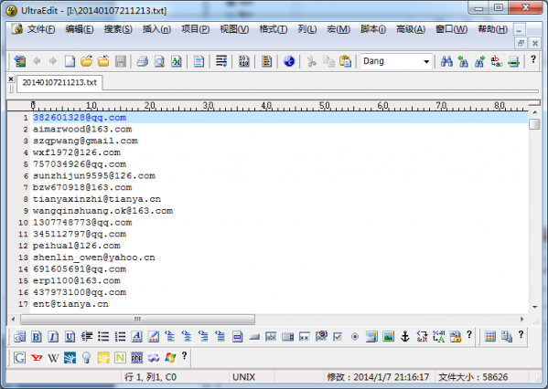548x389 pixels.
Task: Open file with the folder icon
Action: 86,61
